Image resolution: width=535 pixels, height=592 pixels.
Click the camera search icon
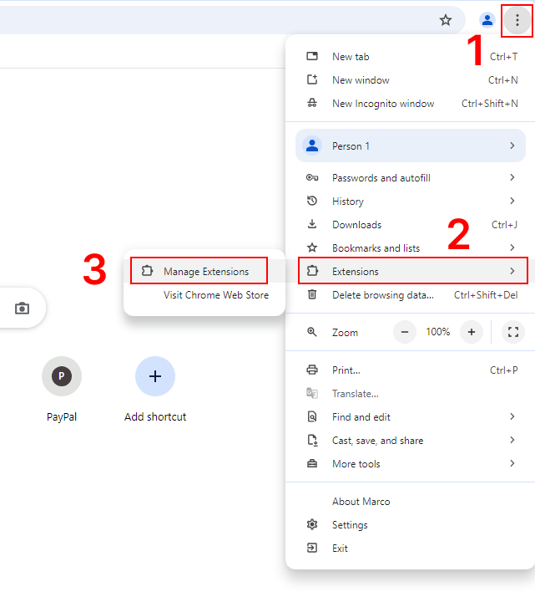(x=22, y=308)
